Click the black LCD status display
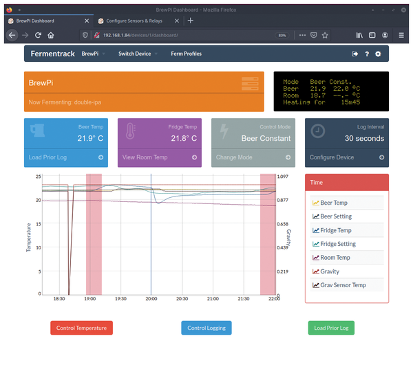This screenshot has width=413, height=371. [331, 91]
